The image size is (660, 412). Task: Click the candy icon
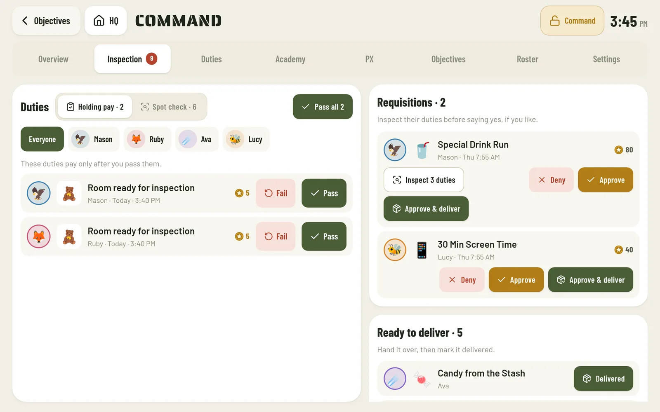[x=422, y=379]
